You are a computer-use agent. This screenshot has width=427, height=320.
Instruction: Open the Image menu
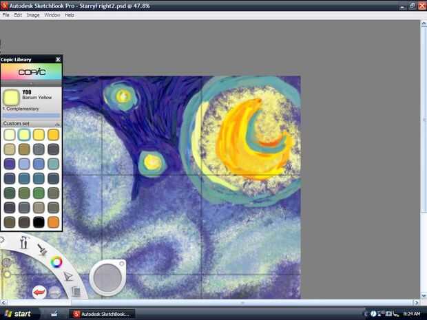point(33,15)
